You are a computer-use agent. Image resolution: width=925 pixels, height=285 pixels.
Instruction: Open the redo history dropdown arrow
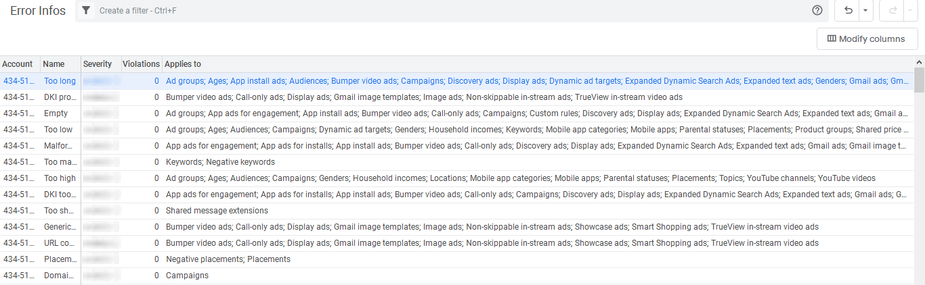[911, 11]
